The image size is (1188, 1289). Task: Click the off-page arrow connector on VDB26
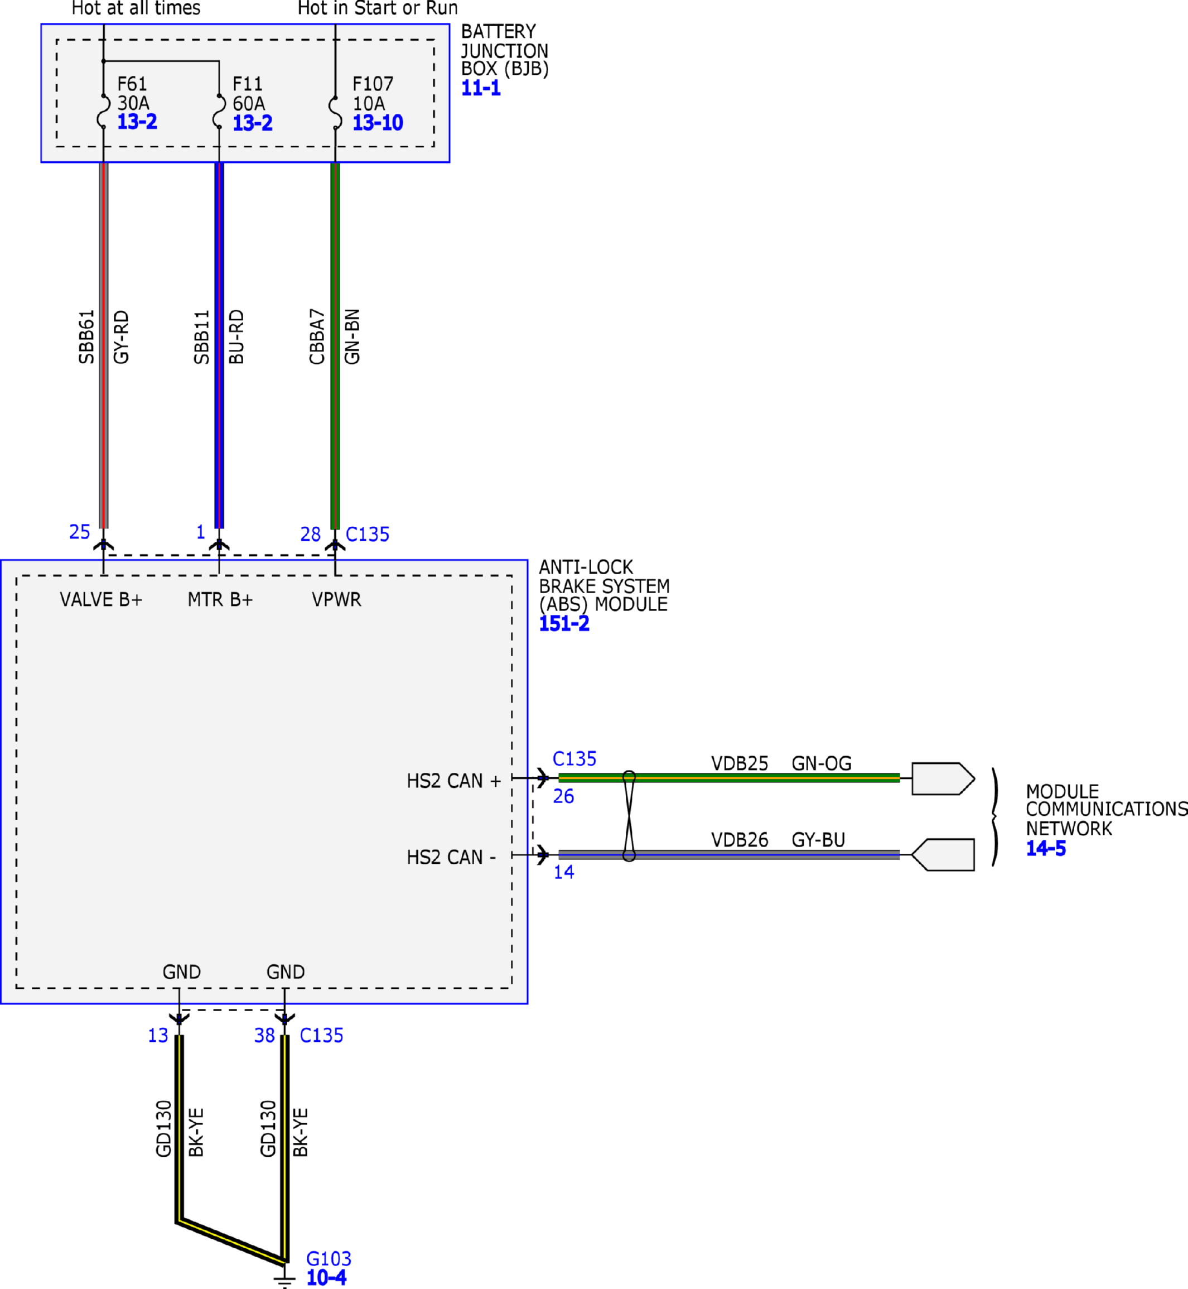943,855
